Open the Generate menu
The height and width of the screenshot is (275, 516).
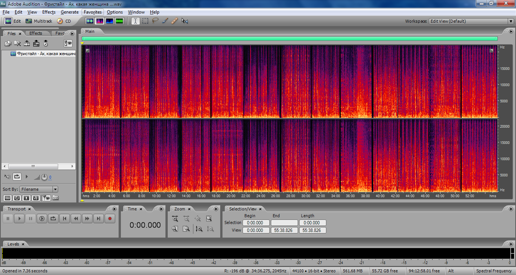[x=70, y=12]
